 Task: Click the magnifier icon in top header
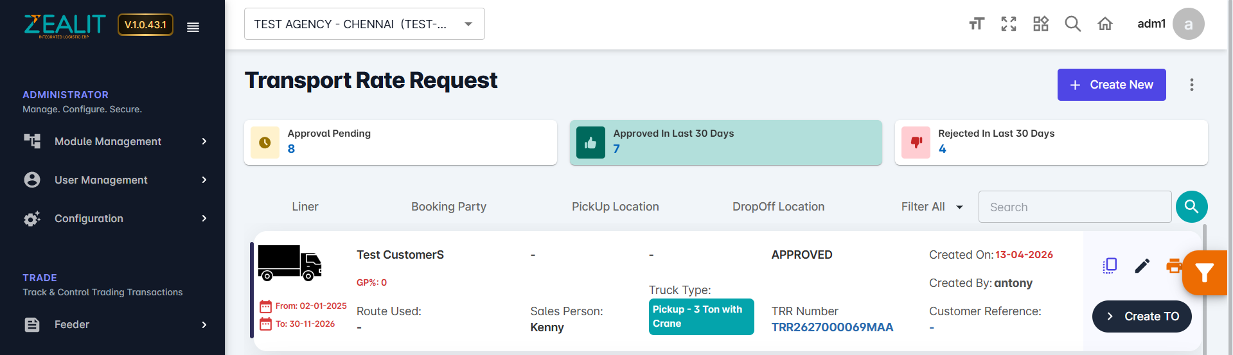1072,24
